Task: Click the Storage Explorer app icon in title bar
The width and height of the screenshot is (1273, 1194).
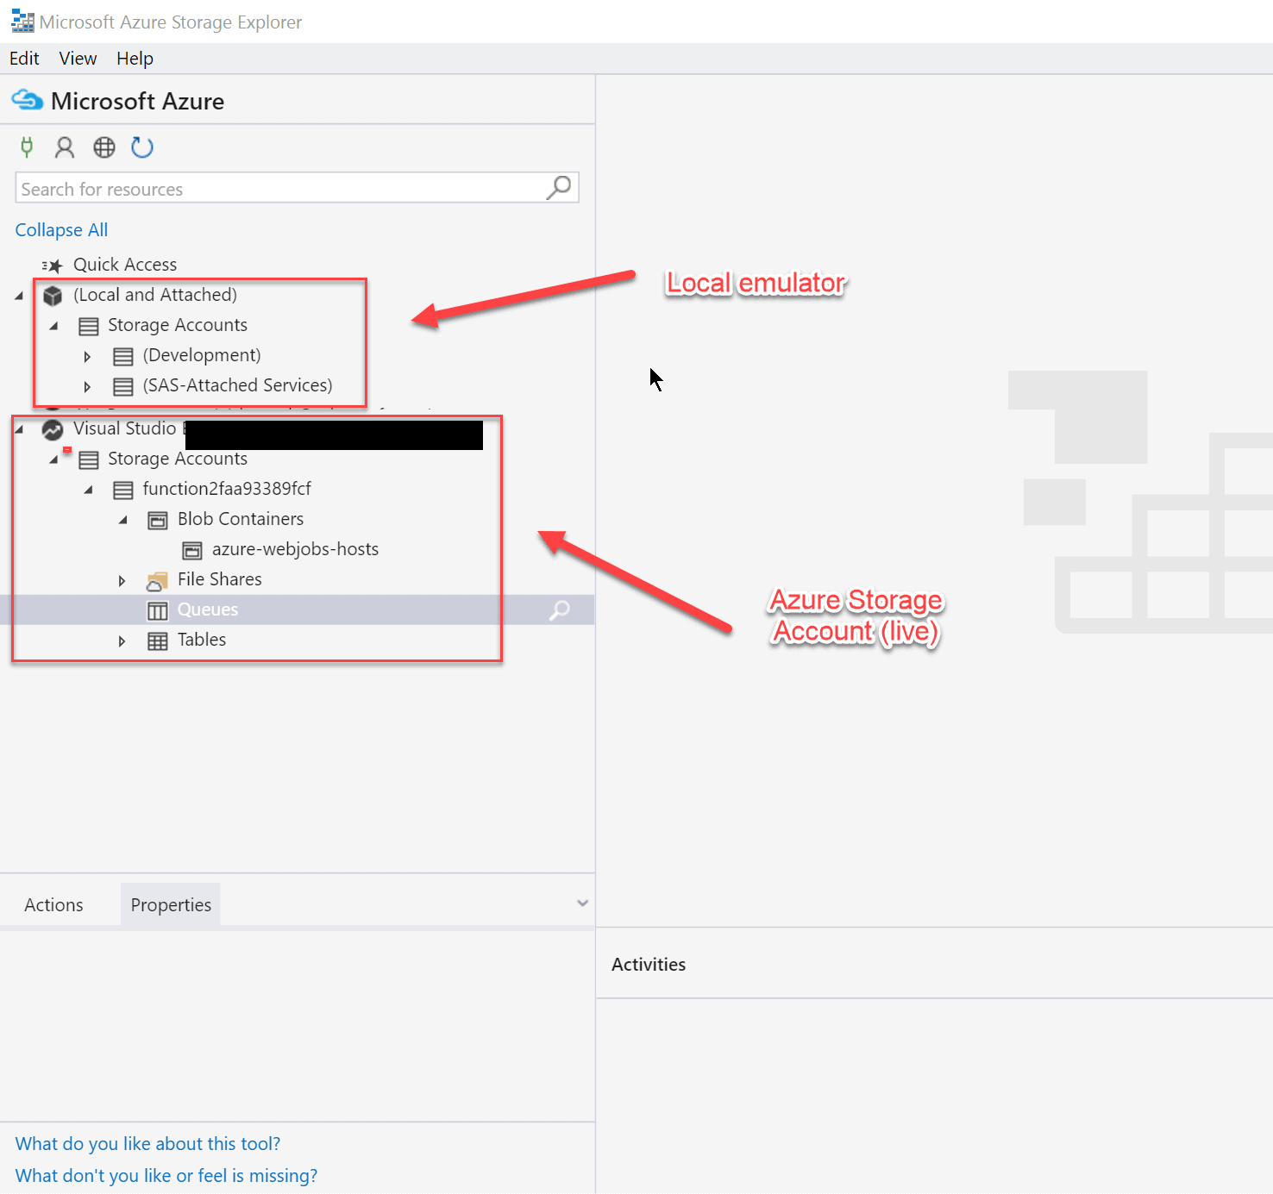Action: click(22, 21)
